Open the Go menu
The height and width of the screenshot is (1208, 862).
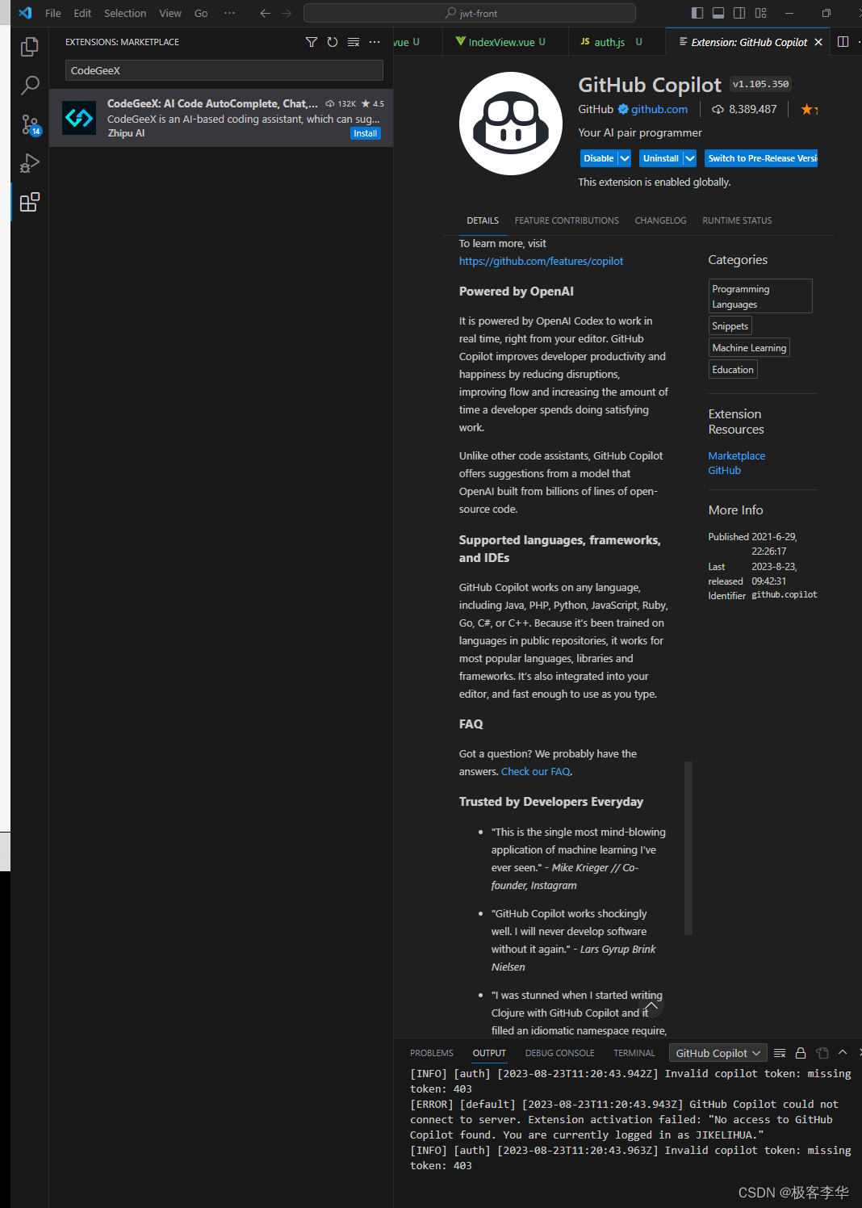click(201, 13)
